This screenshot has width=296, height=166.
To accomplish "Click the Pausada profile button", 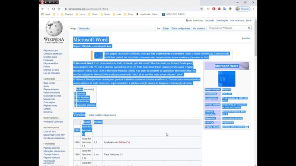I will [243, 9].
